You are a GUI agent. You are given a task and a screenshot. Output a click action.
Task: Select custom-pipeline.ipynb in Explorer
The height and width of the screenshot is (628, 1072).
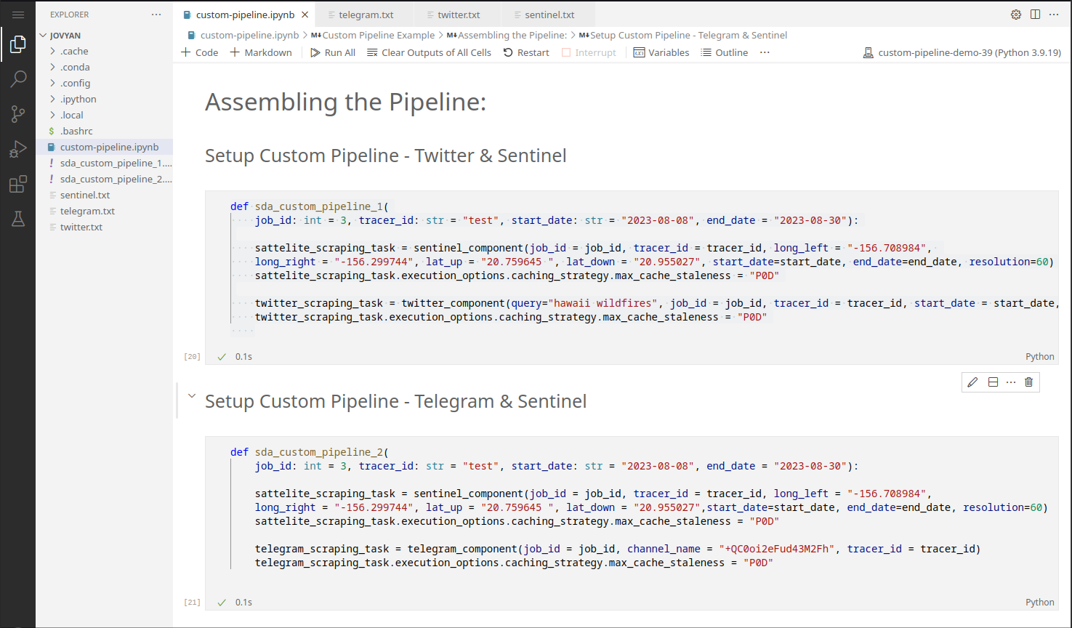click(104, 147)
